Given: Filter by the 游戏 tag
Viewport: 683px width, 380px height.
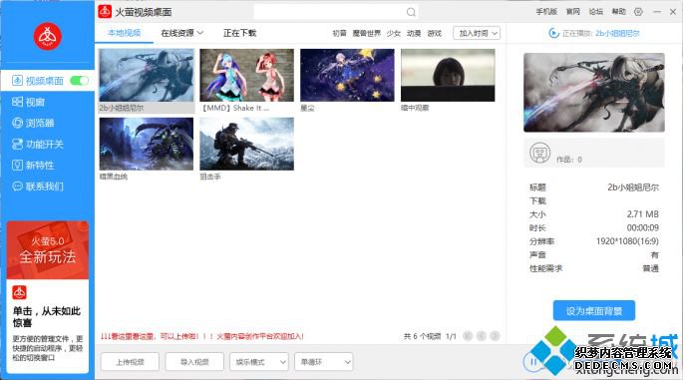Looking at the screenshot, I should [x=435, y=33].
